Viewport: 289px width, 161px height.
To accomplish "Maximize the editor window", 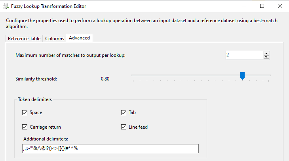I will tap(262, 6).
